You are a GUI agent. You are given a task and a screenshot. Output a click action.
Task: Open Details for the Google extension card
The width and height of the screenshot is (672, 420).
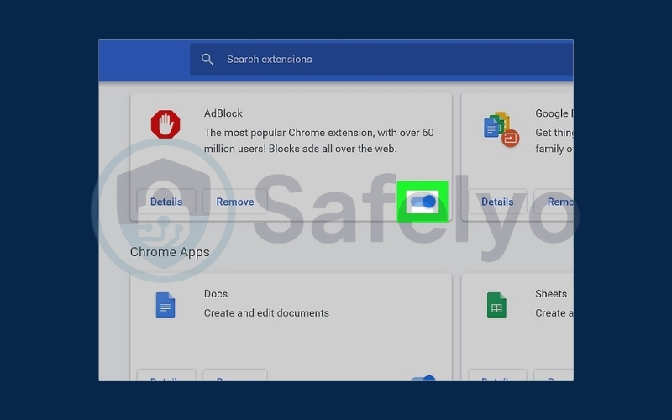(497, 202)
